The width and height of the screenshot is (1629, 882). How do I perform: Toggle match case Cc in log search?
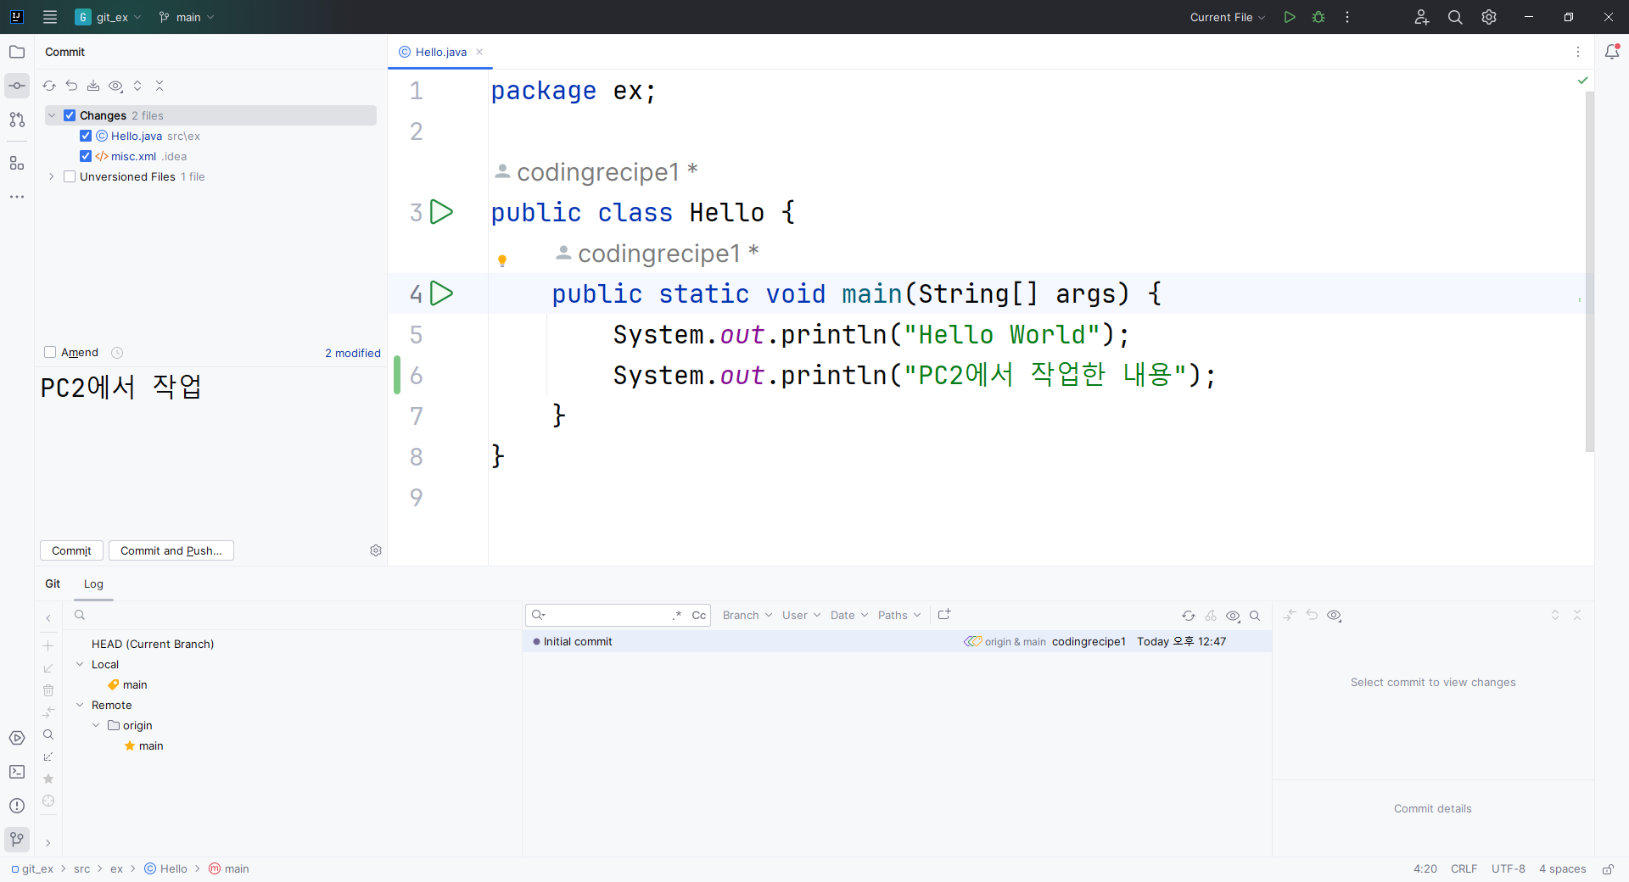(x=698, y=615)
